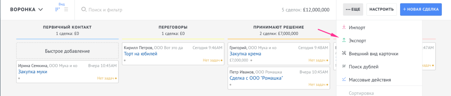Click the Поиск дублей icon
This screenshot has width=451, height=96.
(344, 66)
